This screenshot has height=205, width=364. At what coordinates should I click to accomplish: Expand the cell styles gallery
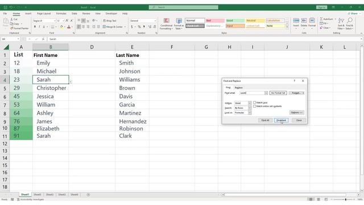287,27
